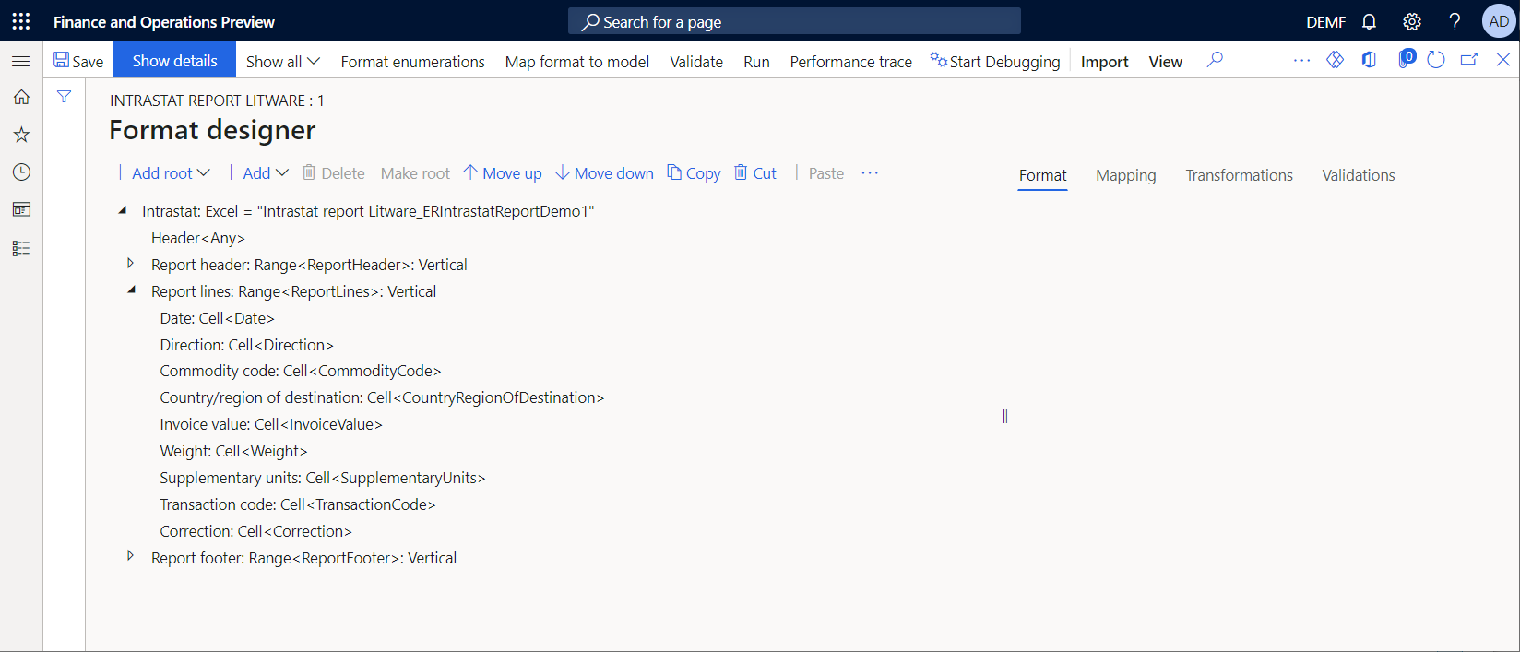Open the Import menu
1520x652 pixels.
click(1104, 61)
